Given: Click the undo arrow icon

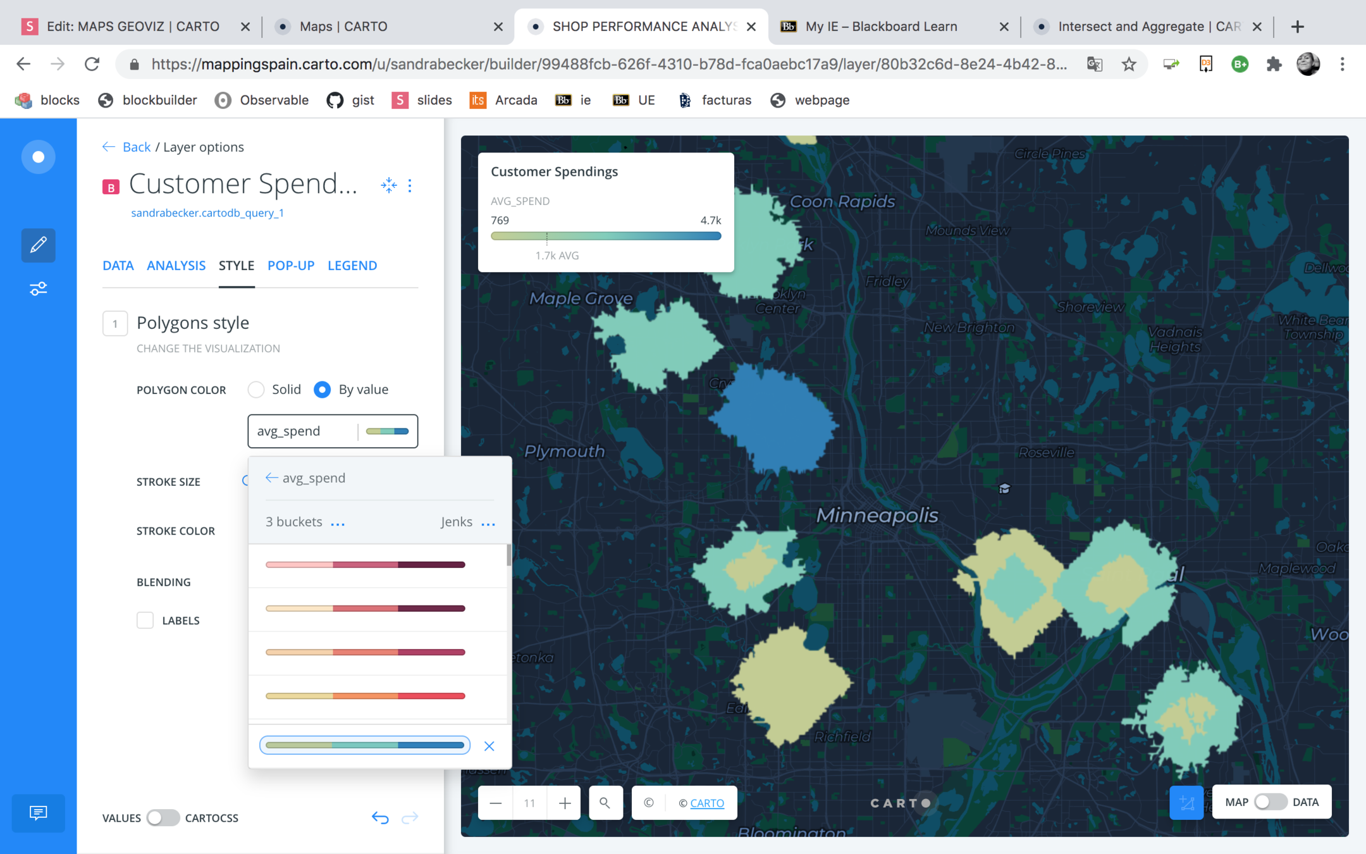Looking at the screenshot, I should click(x=380, y=818).
